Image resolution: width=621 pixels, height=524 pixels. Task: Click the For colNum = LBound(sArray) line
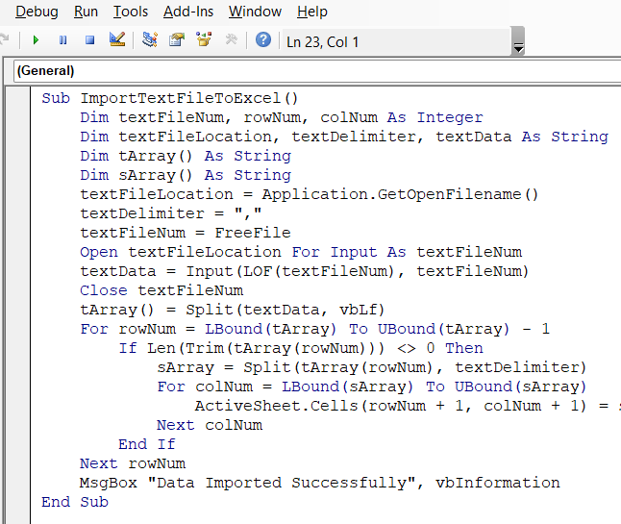coord(371,387)
